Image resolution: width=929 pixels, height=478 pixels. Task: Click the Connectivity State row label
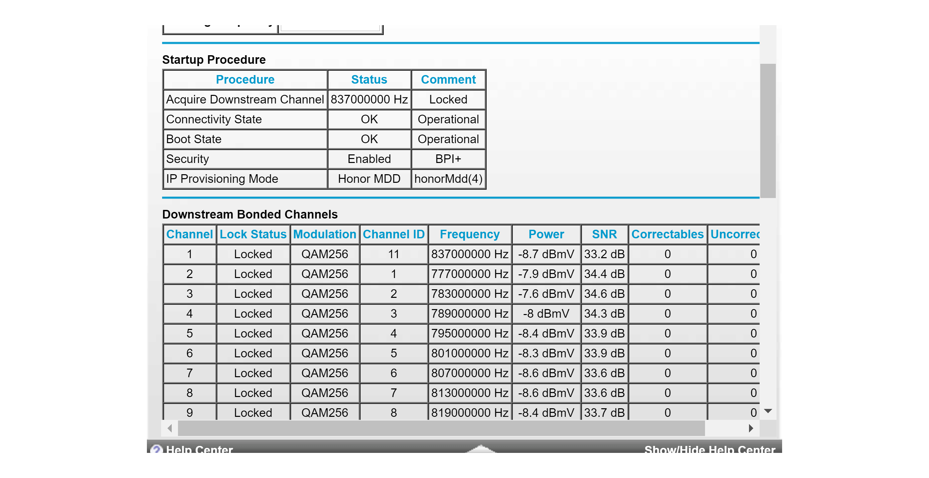click(x=214, y=119)
